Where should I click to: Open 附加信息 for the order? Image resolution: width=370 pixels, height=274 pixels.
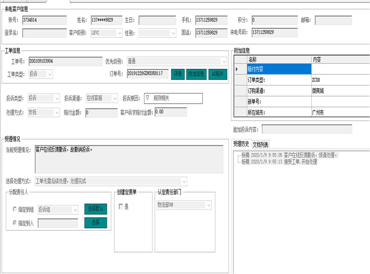coord(196,74)
